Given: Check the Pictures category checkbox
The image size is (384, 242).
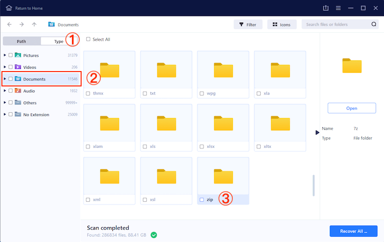Looking at the screenshot, I should 11,55.
